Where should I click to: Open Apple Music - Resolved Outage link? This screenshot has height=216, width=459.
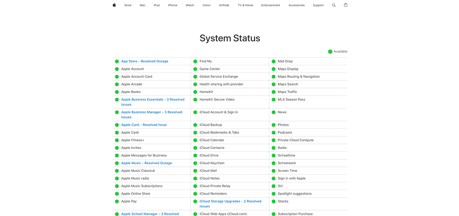(x=147, y=163)
